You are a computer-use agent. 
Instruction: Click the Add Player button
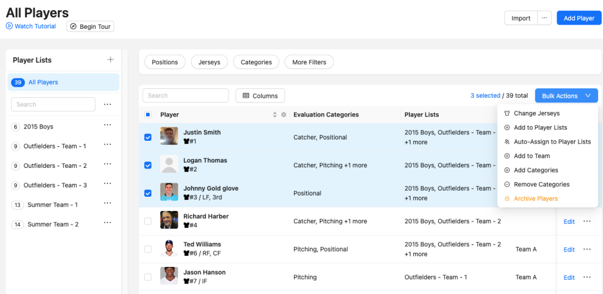click(578, 18)
